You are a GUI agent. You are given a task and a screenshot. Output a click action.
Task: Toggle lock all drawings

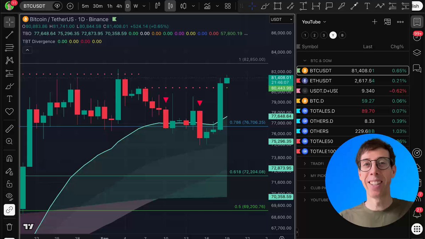click(x=10, y=184)
